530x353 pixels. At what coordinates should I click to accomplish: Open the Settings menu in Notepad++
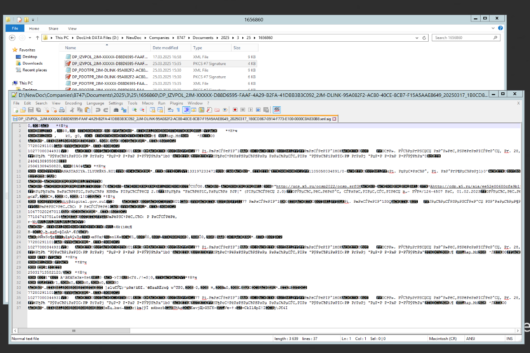point(116,103)
